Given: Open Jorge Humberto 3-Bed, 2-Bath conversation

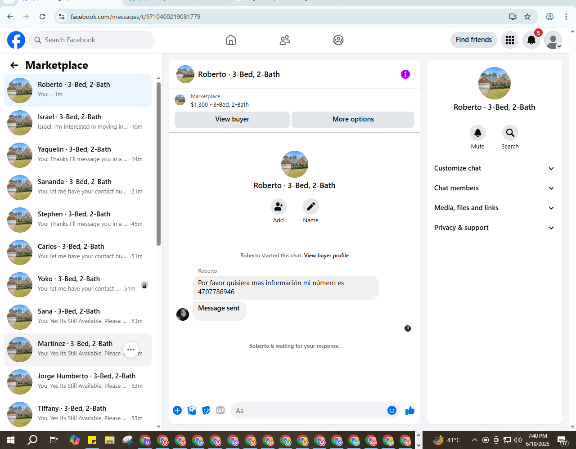Looking at the screenshot, I should coord(78,382).
